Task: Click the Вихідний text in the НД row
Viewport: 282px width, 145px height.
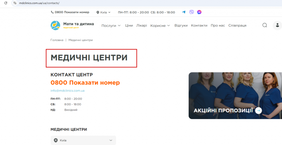Action: tap(71, 110)
